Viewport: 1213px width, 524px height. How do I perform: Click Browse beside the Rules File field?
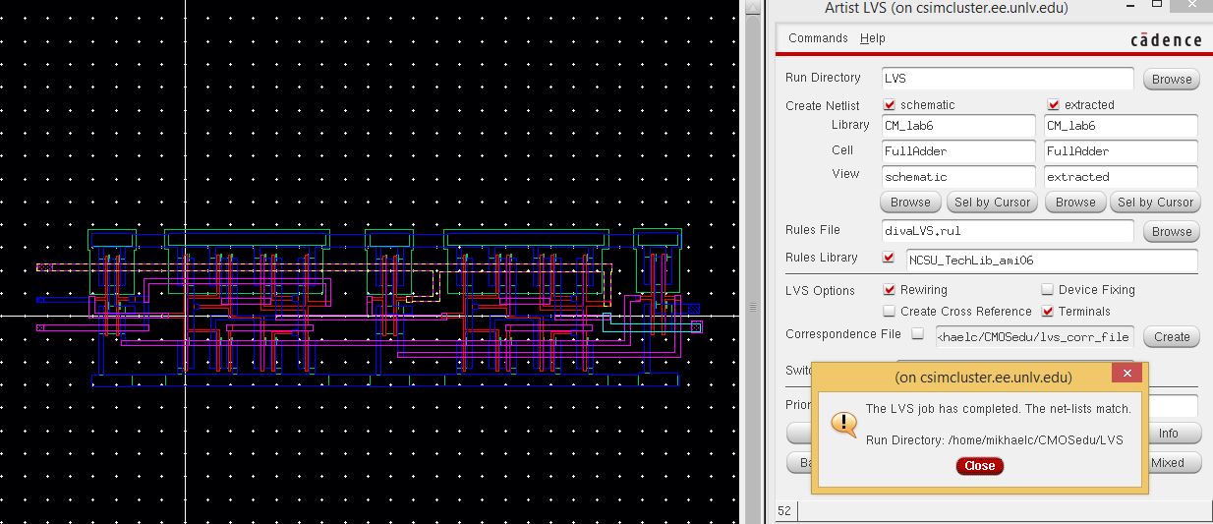point(1172,232)
